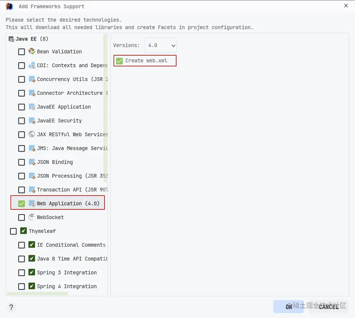Check the WebSocket checkbox
355x318 pixels.
pyautogui.click(x=22, y=218)
